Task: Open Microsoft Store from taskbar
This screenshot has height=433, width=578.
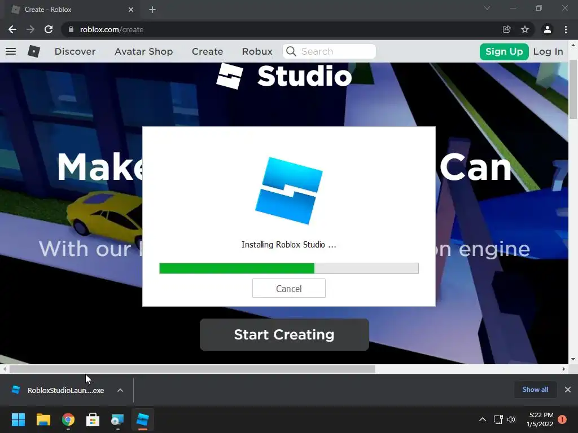Action: (x=93, y=419)
